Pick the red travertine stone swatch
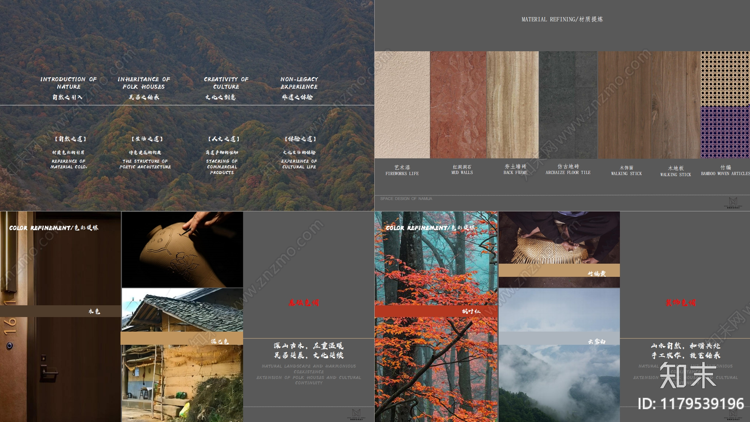Screen dimensions: 750x422 (458, 105)
